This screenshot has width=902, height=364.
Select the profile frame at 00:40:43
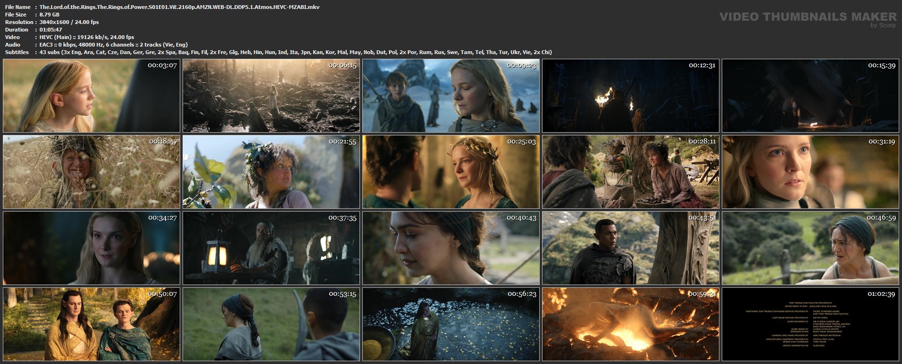coord(451,248)
